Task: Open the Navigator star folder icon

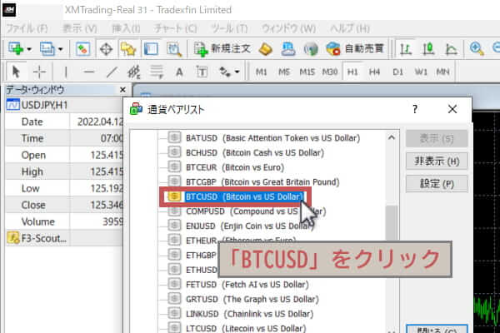Action: click(128, 49)
